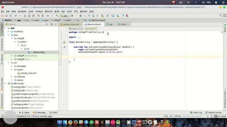Collapse the res folder node
The height and width of the screenshot is (127, 227).
(x=9, y=63)
